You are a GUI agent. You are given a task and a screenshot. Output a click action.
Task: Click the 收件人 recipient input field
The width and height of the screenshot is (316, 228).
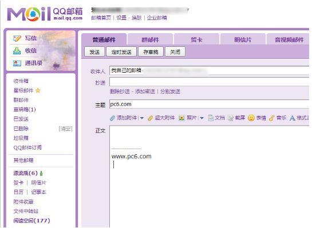pyautogui.click(x=209, y=70)
